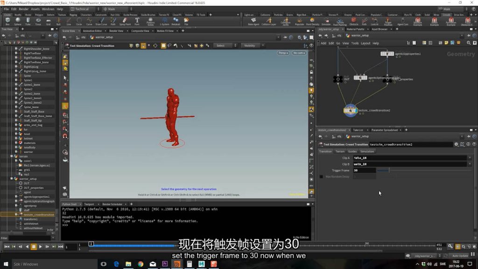478x269 pixels.
Task: Open Google Chrome from the taskbar
Action: pos(141,264)
